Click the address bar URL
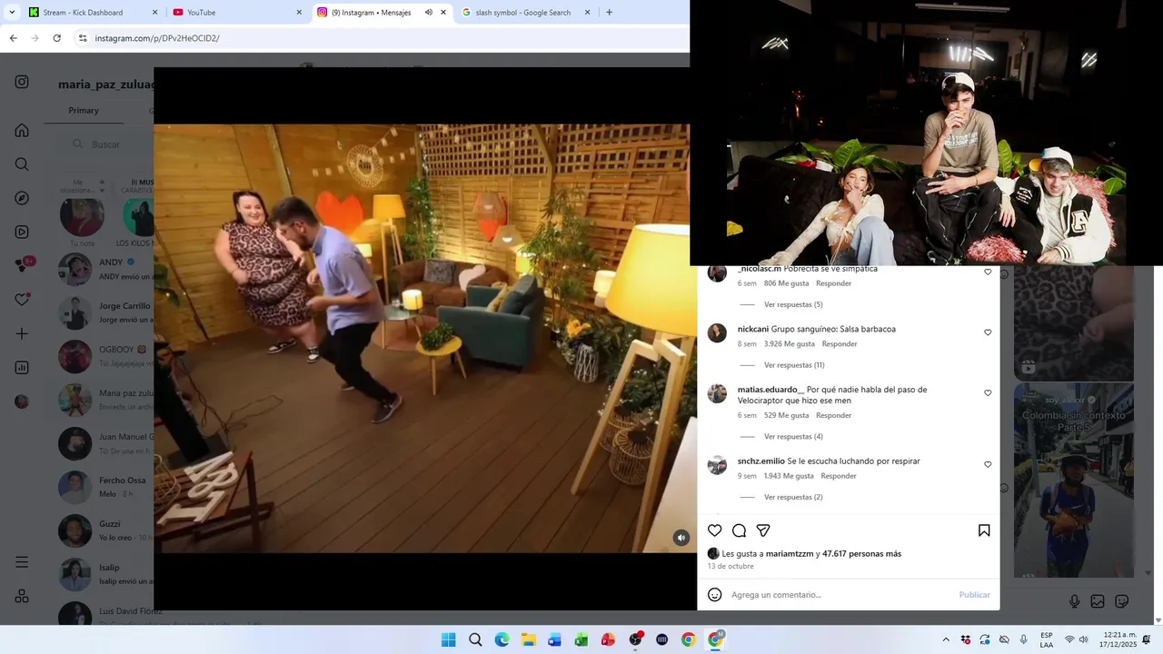 tap(157, 38)
